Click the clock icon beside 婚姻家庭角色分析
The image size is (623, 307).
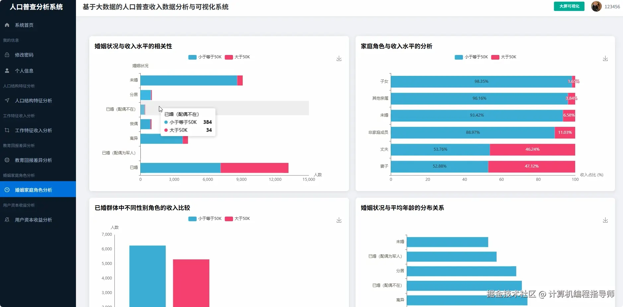tap(7, 190)
